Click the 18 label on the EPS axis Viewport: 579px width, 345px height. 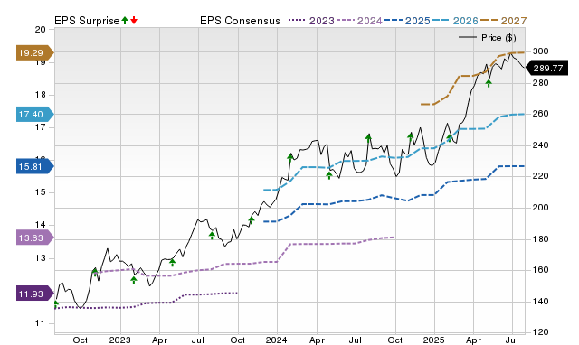tap(40, 95)
